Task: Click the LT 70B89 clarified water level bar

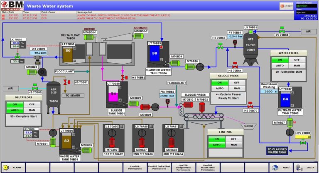Action: click(x=155, y=53)
